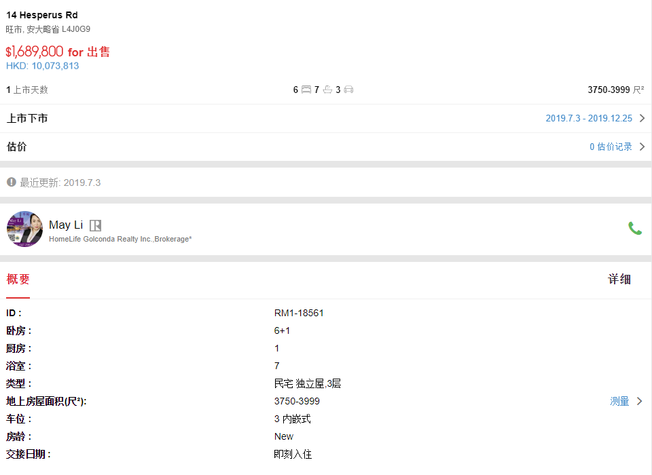The image size is (652, 475).
Task: Switch to the 概要 tab
Action: pyautogui.click(x=18, y=279)
